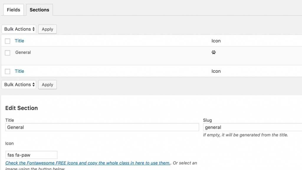Switch to the Fields tab

(x=14, y=10)
